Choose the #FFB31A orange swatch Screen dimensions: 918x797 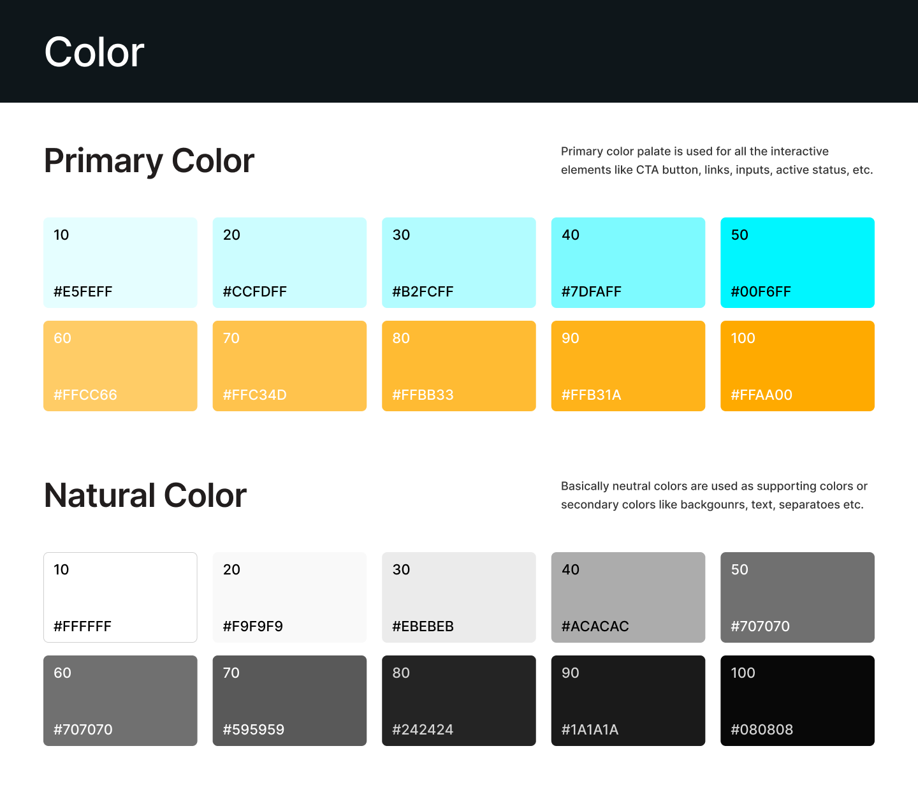click(x=628, y=366)
